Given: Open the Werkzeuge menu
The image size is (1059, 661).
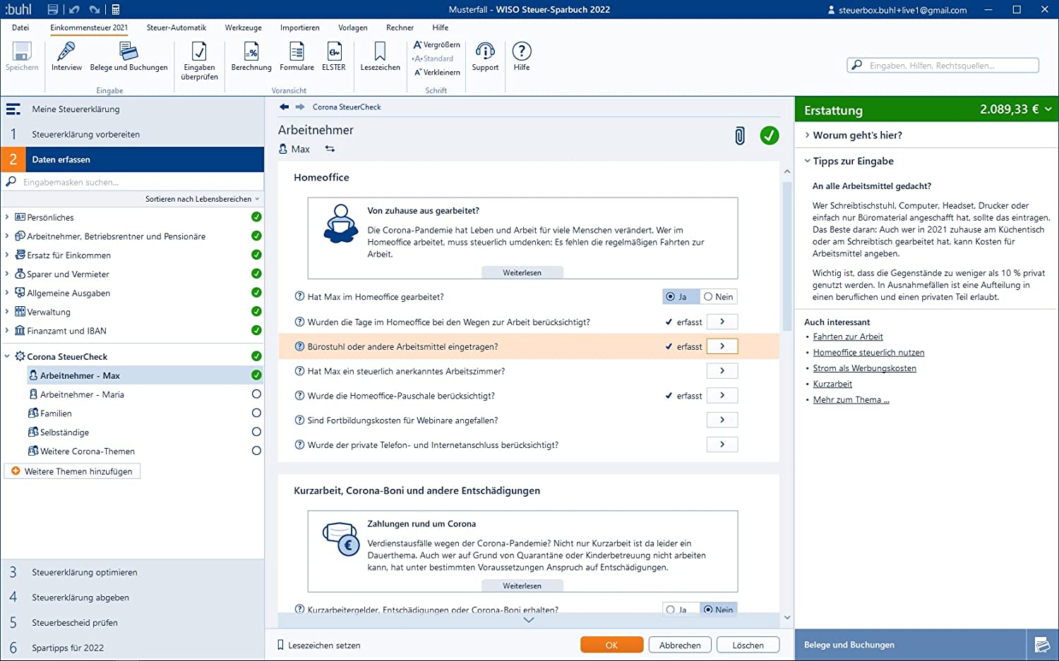Looking at the screenshot, I should [243, 28].
